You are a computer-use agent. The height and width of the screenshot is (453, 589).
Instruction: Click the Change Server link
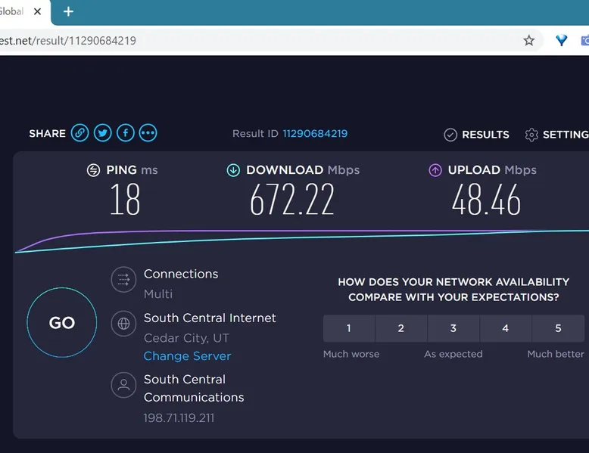[187, 356]
